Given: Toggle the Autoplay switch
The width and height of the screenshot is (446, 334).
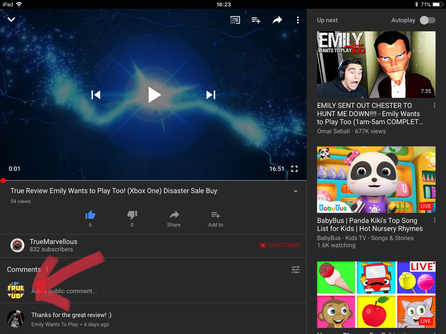Looking at the screenshot, I should tap(427, 20).
